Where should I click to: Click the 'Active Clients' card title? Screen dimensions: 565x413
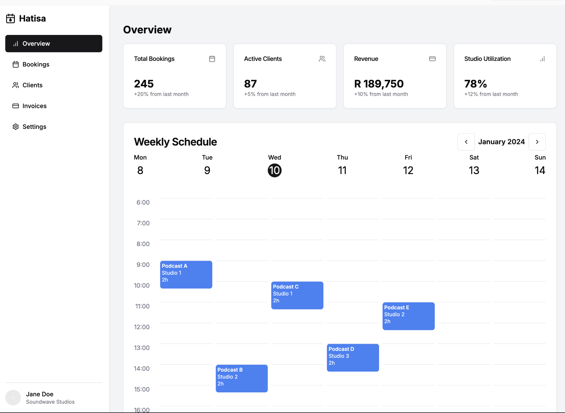click(x=263, y=59)
